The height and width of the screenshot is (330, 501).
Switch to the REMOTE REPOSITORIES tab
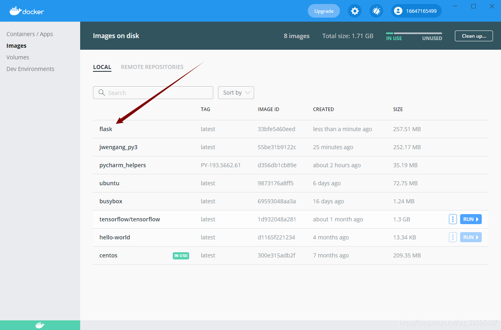152,67
